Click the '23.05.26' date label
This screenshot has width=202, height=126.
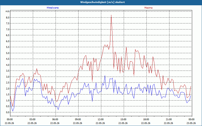pos(191,123)
